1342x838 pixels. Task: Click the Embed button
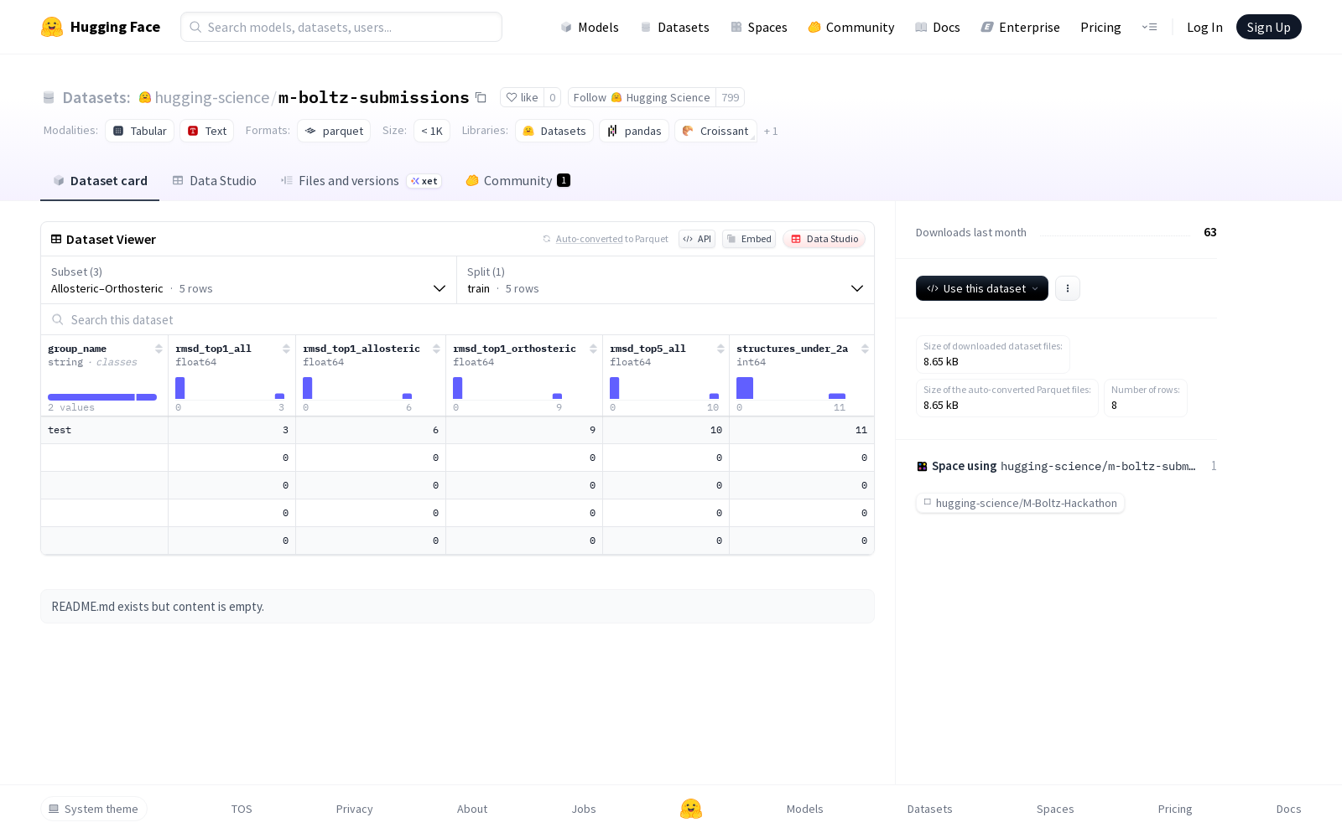(x=749, y=239)
